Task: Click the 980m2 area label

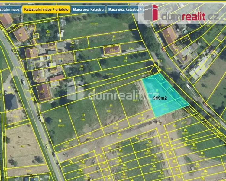Action: coord(160,98)
